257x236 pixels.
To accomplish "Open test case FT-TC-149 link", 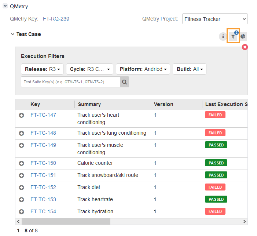I will (x=43, y=145).
